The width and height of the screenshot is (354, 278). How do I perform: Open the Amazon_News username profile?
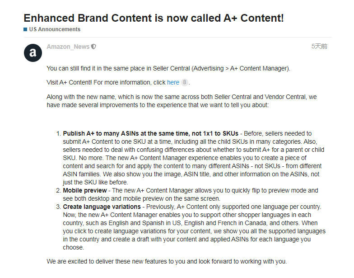tap(68, 47)
